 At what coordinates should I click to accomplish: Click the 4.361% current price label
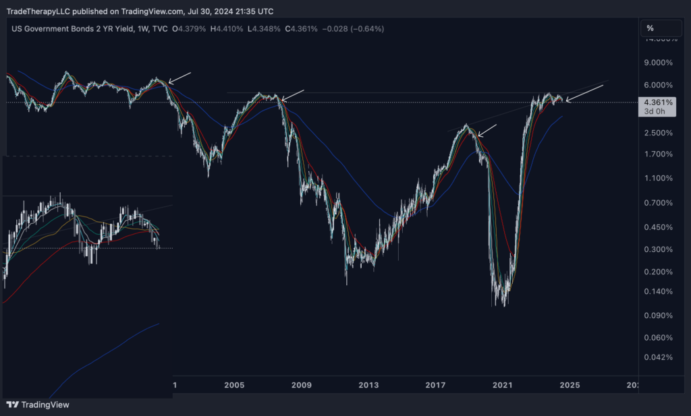pyautogui.click(x=658, y=102)
